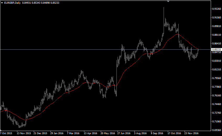Viewport: 222px width, 136px height.
Task: Click the OHLC values 0.84931 0.85343 0.84898 0.85233
Action: pyautogui.click(x=41, y=3)
